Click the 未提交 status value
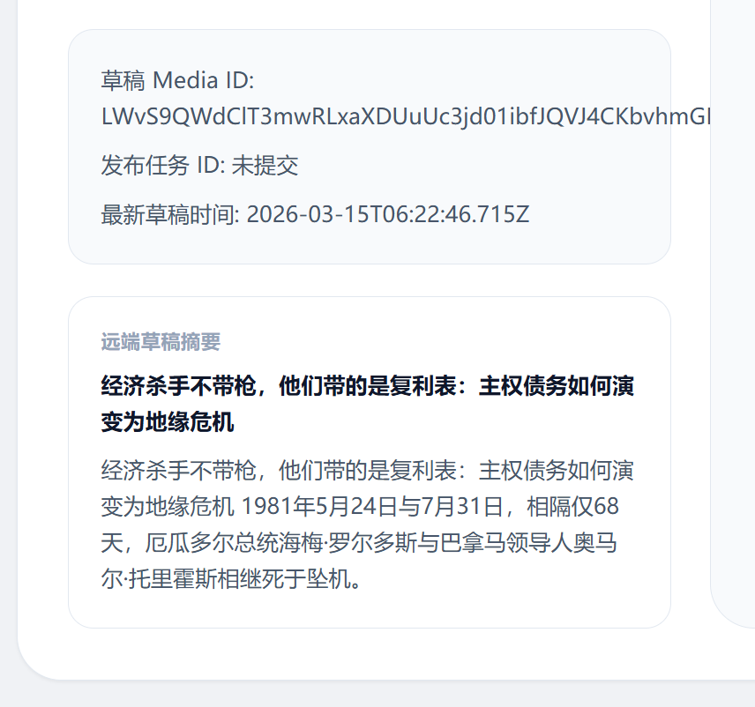The height and width of the screenshot is (707, 755). 265,166
